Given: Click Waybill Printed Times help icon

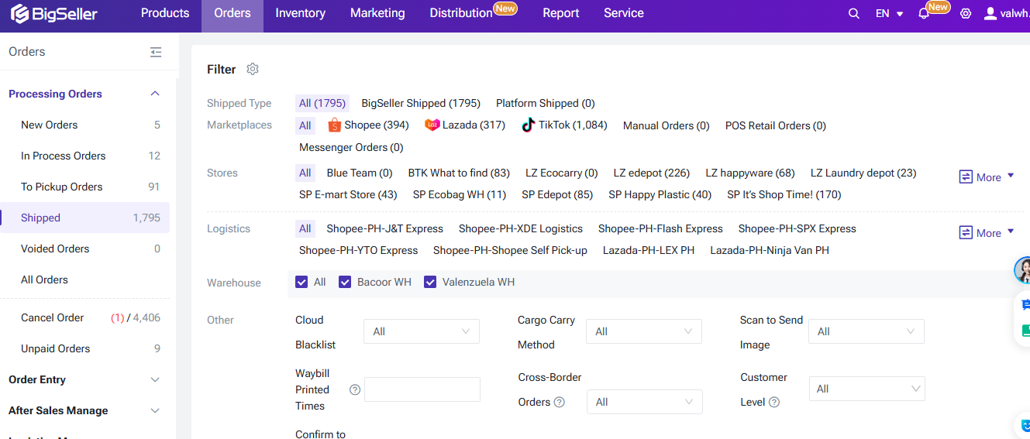Looking at the screenshot, I should pyautogui.click(x=355, y=389).
